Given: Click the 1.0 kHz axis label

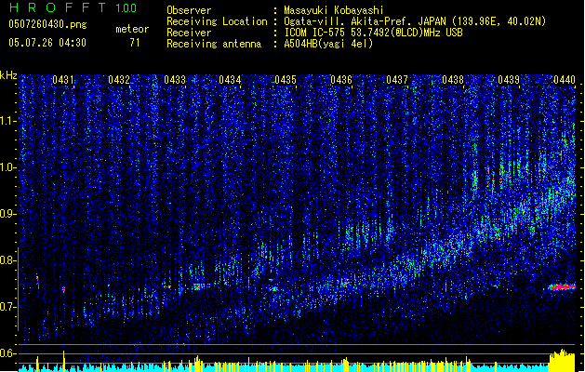Looking at the screenshot, I should point(8,167).
